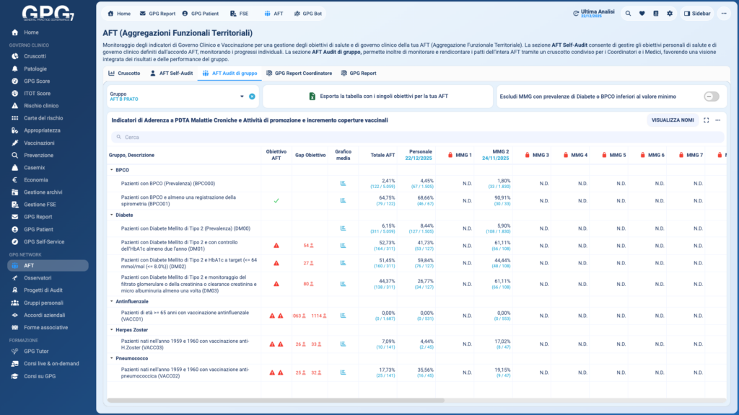This screenshot has height=415, width=739.
Task: Click the book guide icon in top toolbar
Action: [x=656, y=13]
